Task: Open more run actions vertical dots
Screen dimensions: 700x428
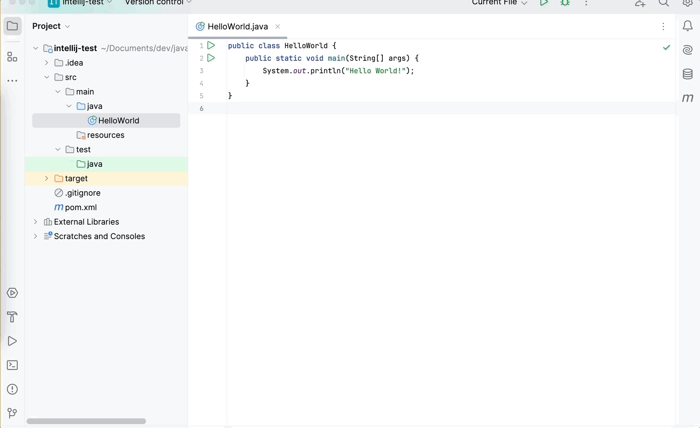Action: 586,2
